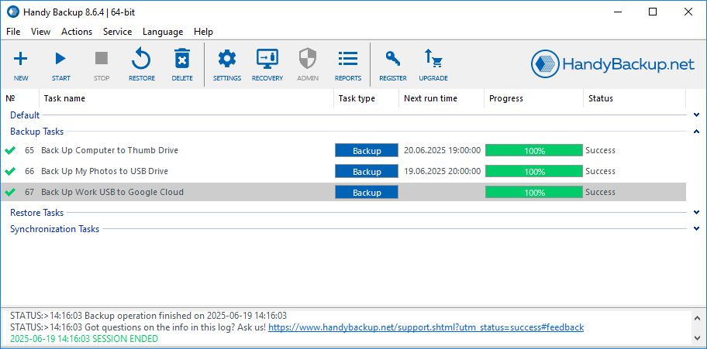Click the Success status of task 66
707x349 pixels.
click(600, 172)
